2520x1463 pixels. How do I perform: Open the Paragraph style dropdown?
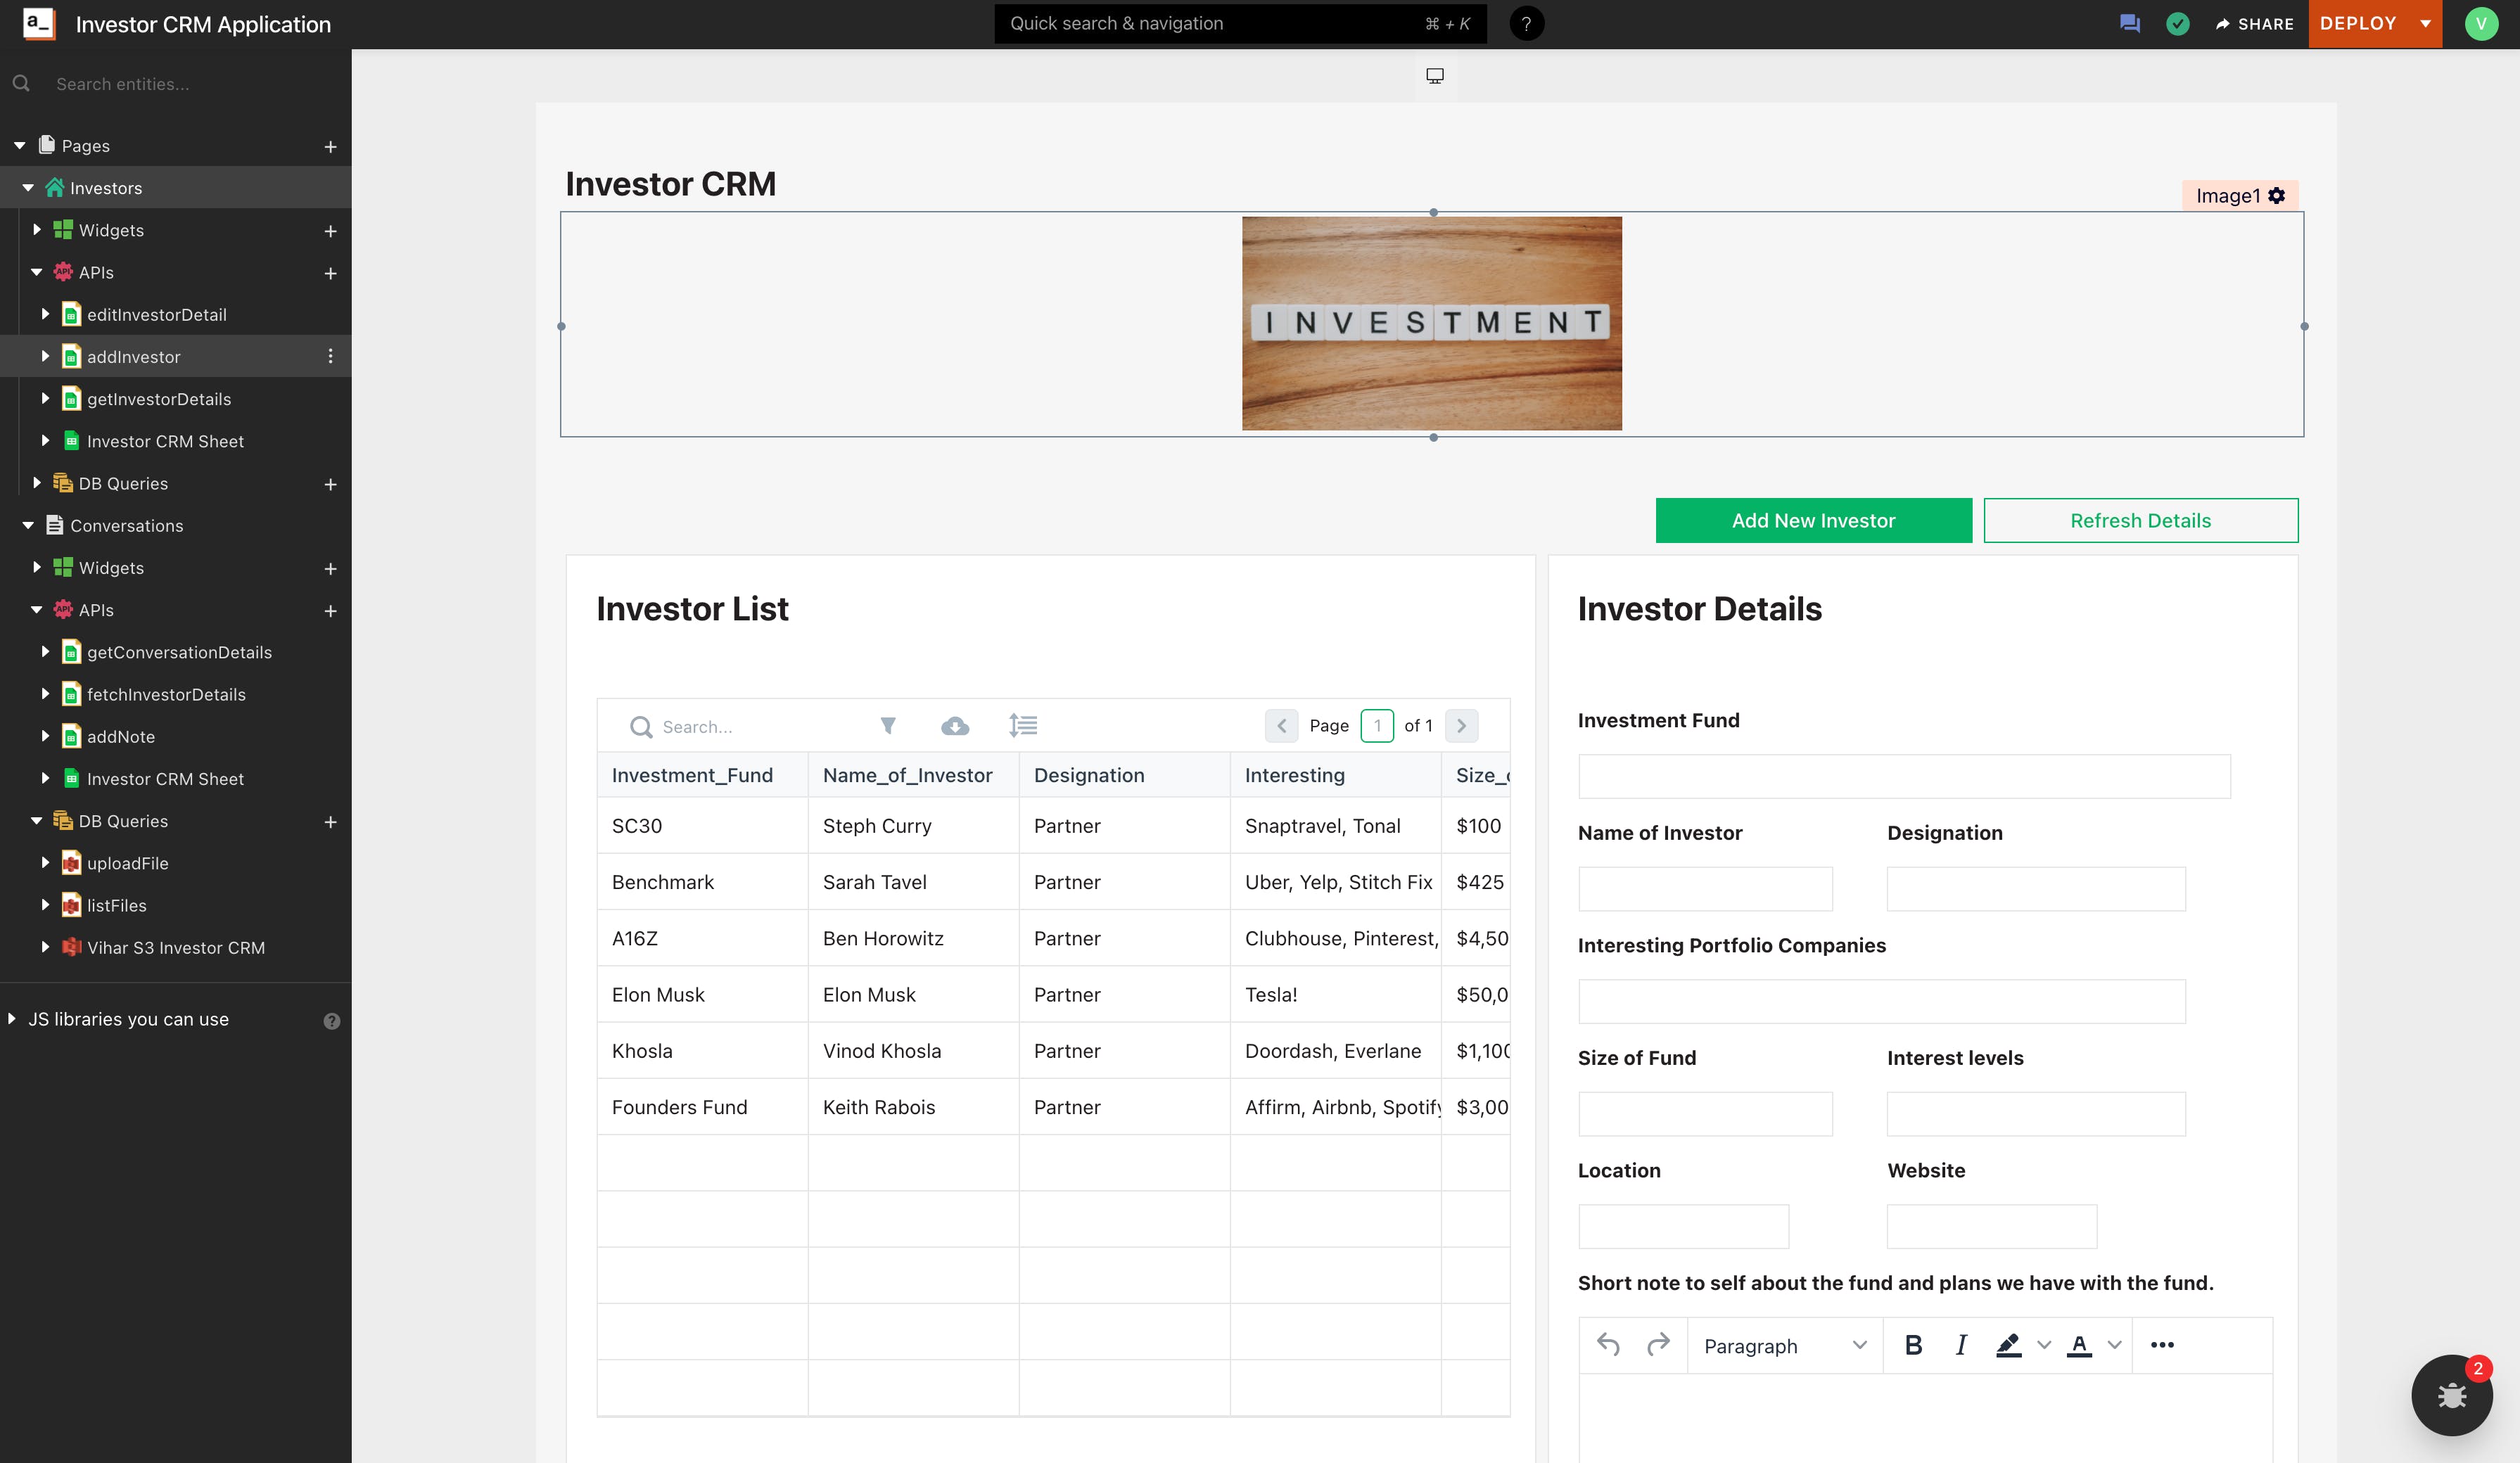point(1784,1346)
